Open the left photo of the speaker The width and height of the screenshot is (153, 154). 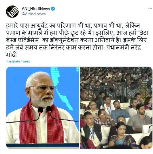pyautogui.click(x=43, y=108)
